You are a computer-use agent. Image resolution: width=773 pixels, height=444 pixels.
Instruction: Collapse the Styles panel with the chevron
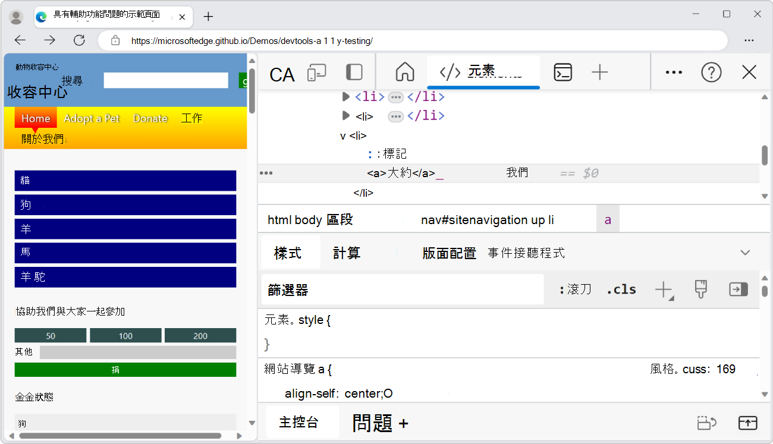tap(745, 252)
